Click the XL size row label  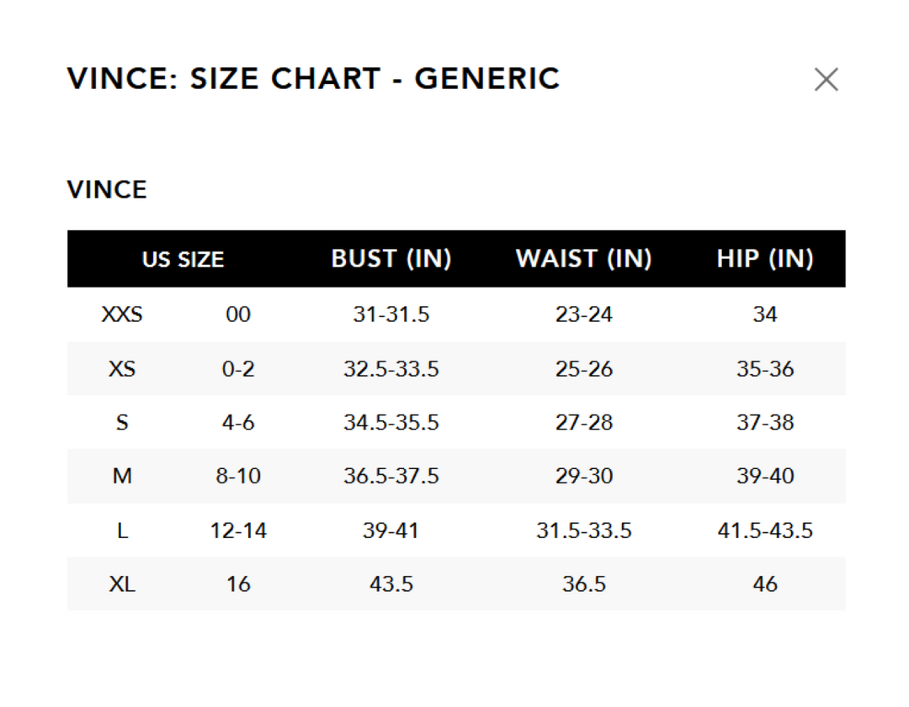(x=122, y=584)
